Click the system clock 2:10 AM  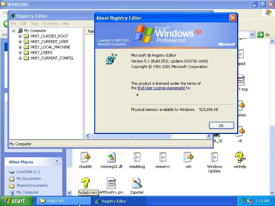[x=262, y=201]
